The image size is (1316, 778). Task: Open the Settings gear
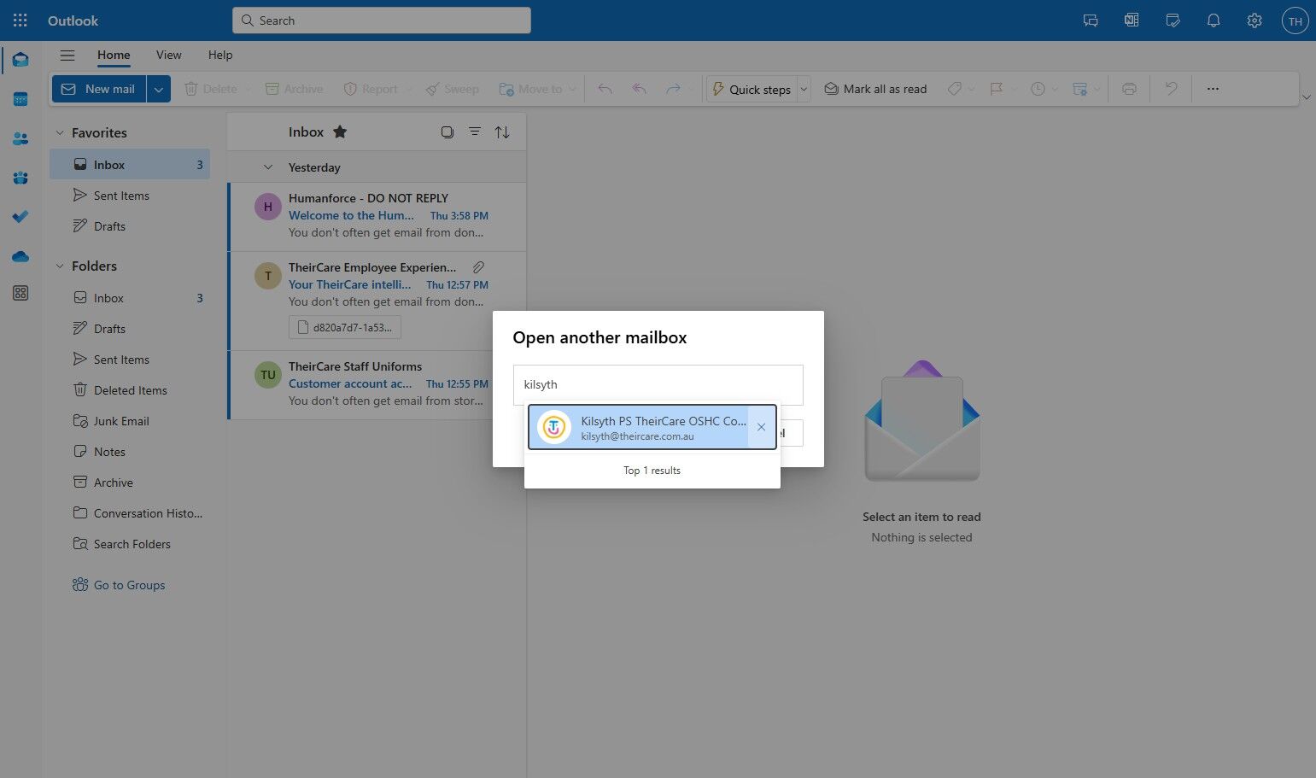[x=1255, y=20]
